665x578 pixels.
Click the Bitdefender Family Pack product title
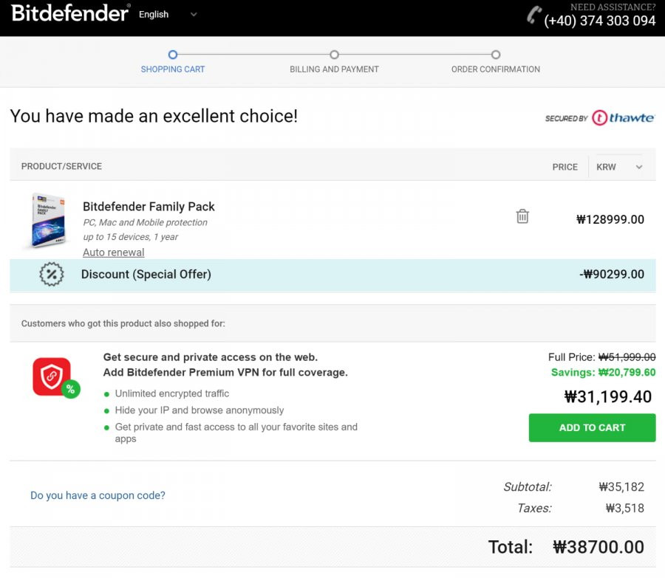149,207
